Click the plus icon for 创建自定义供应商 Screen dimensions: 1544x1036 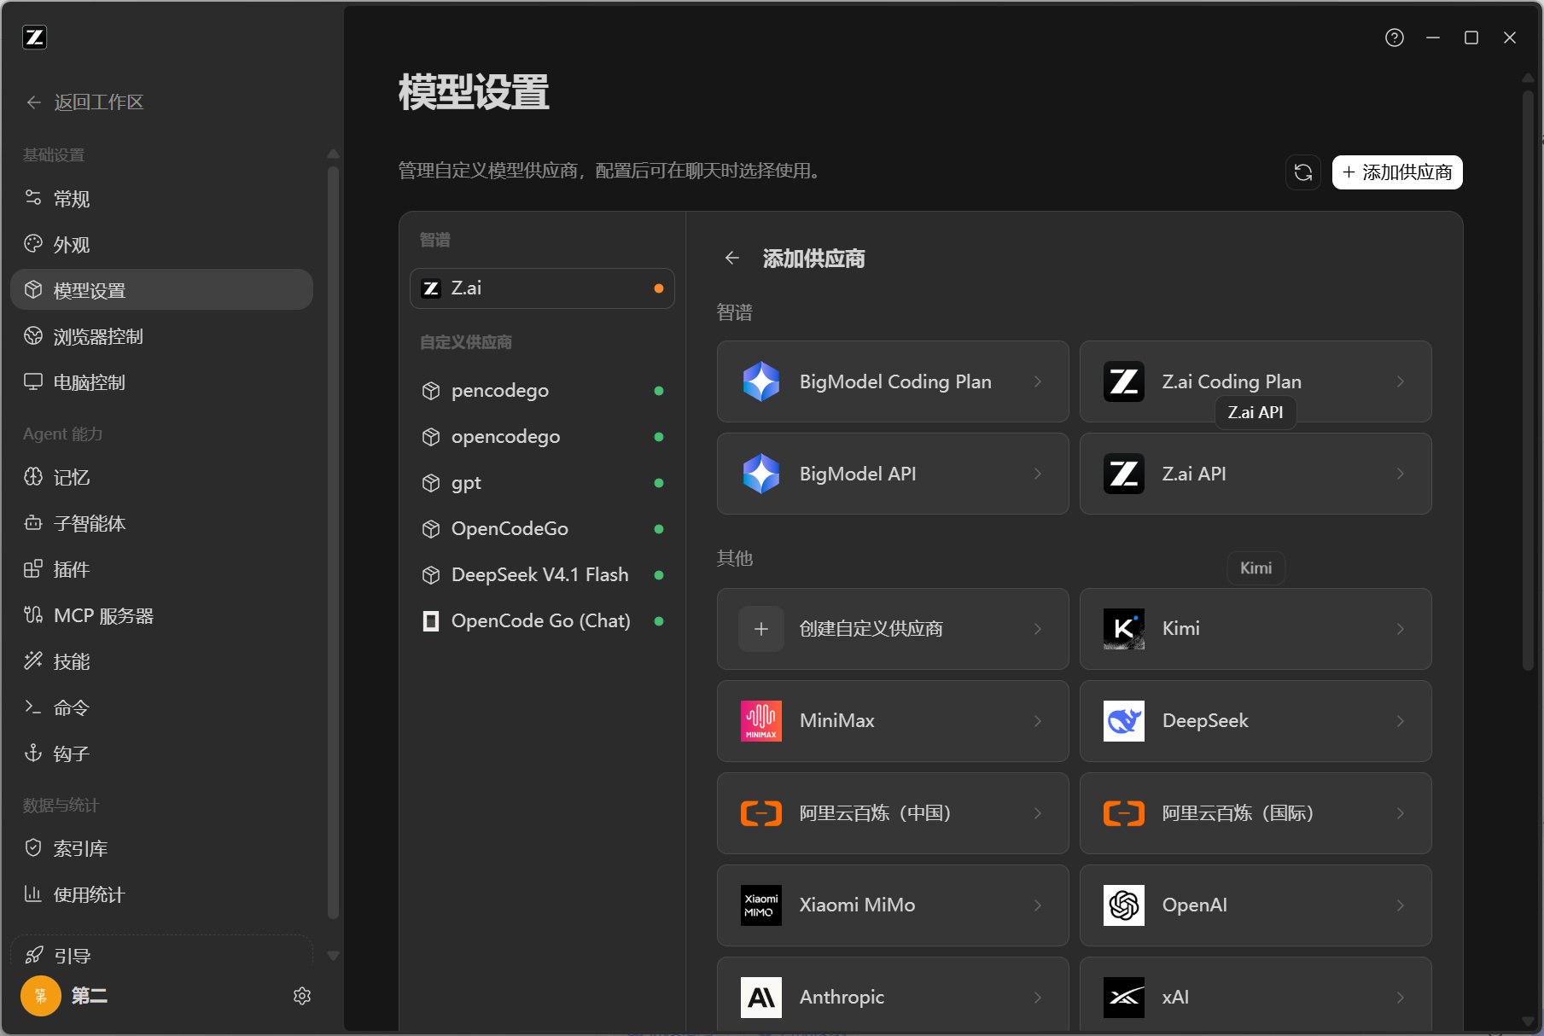coord(761,629)
